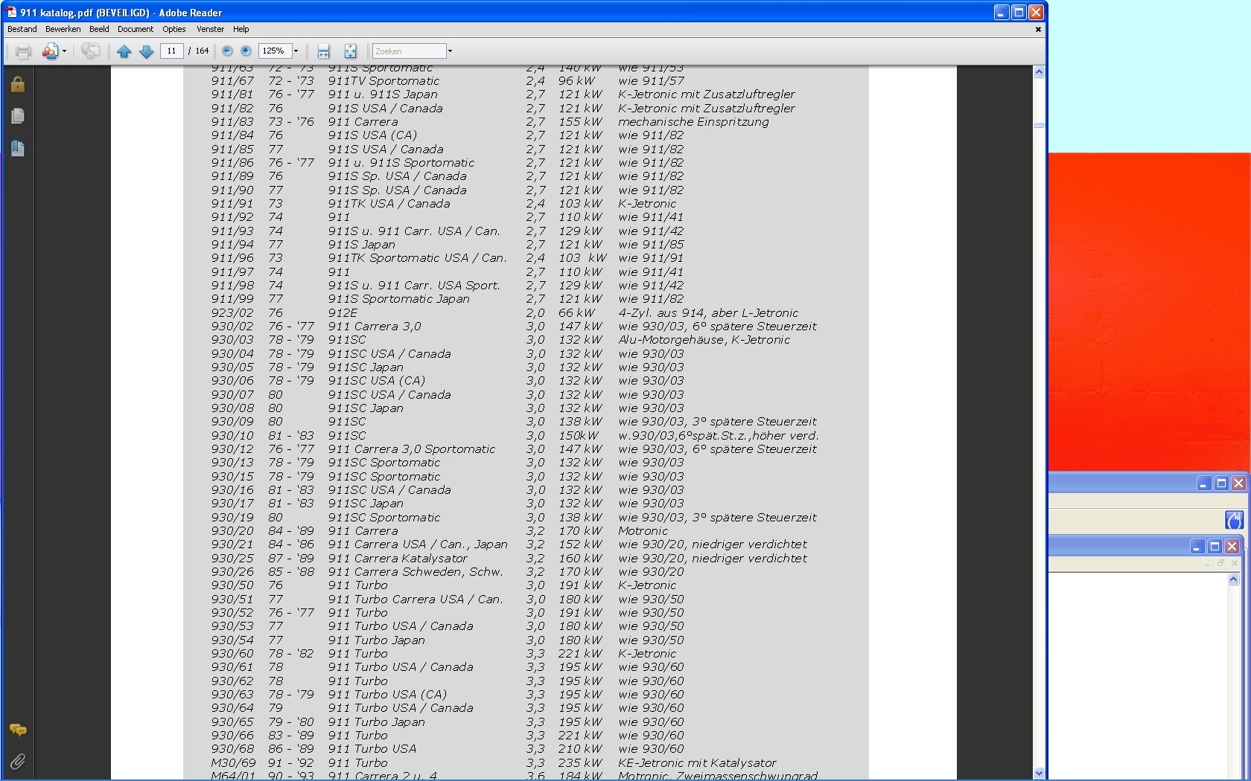Viewport: 1251px width, 781px height.
Task: Open the Comments panel in the sidebar
Action: point(18,730)
